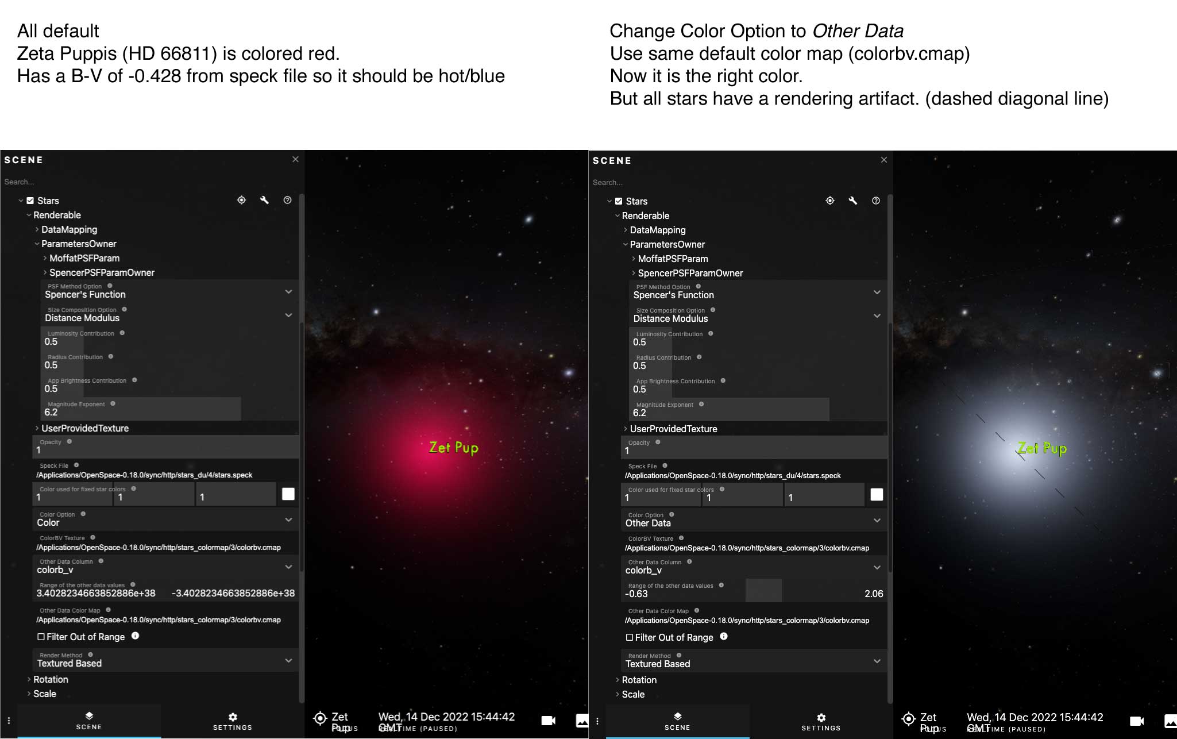Click the question mark help icon for Stars
This screenshot has height=739, width=1177.
click(287, 200)
